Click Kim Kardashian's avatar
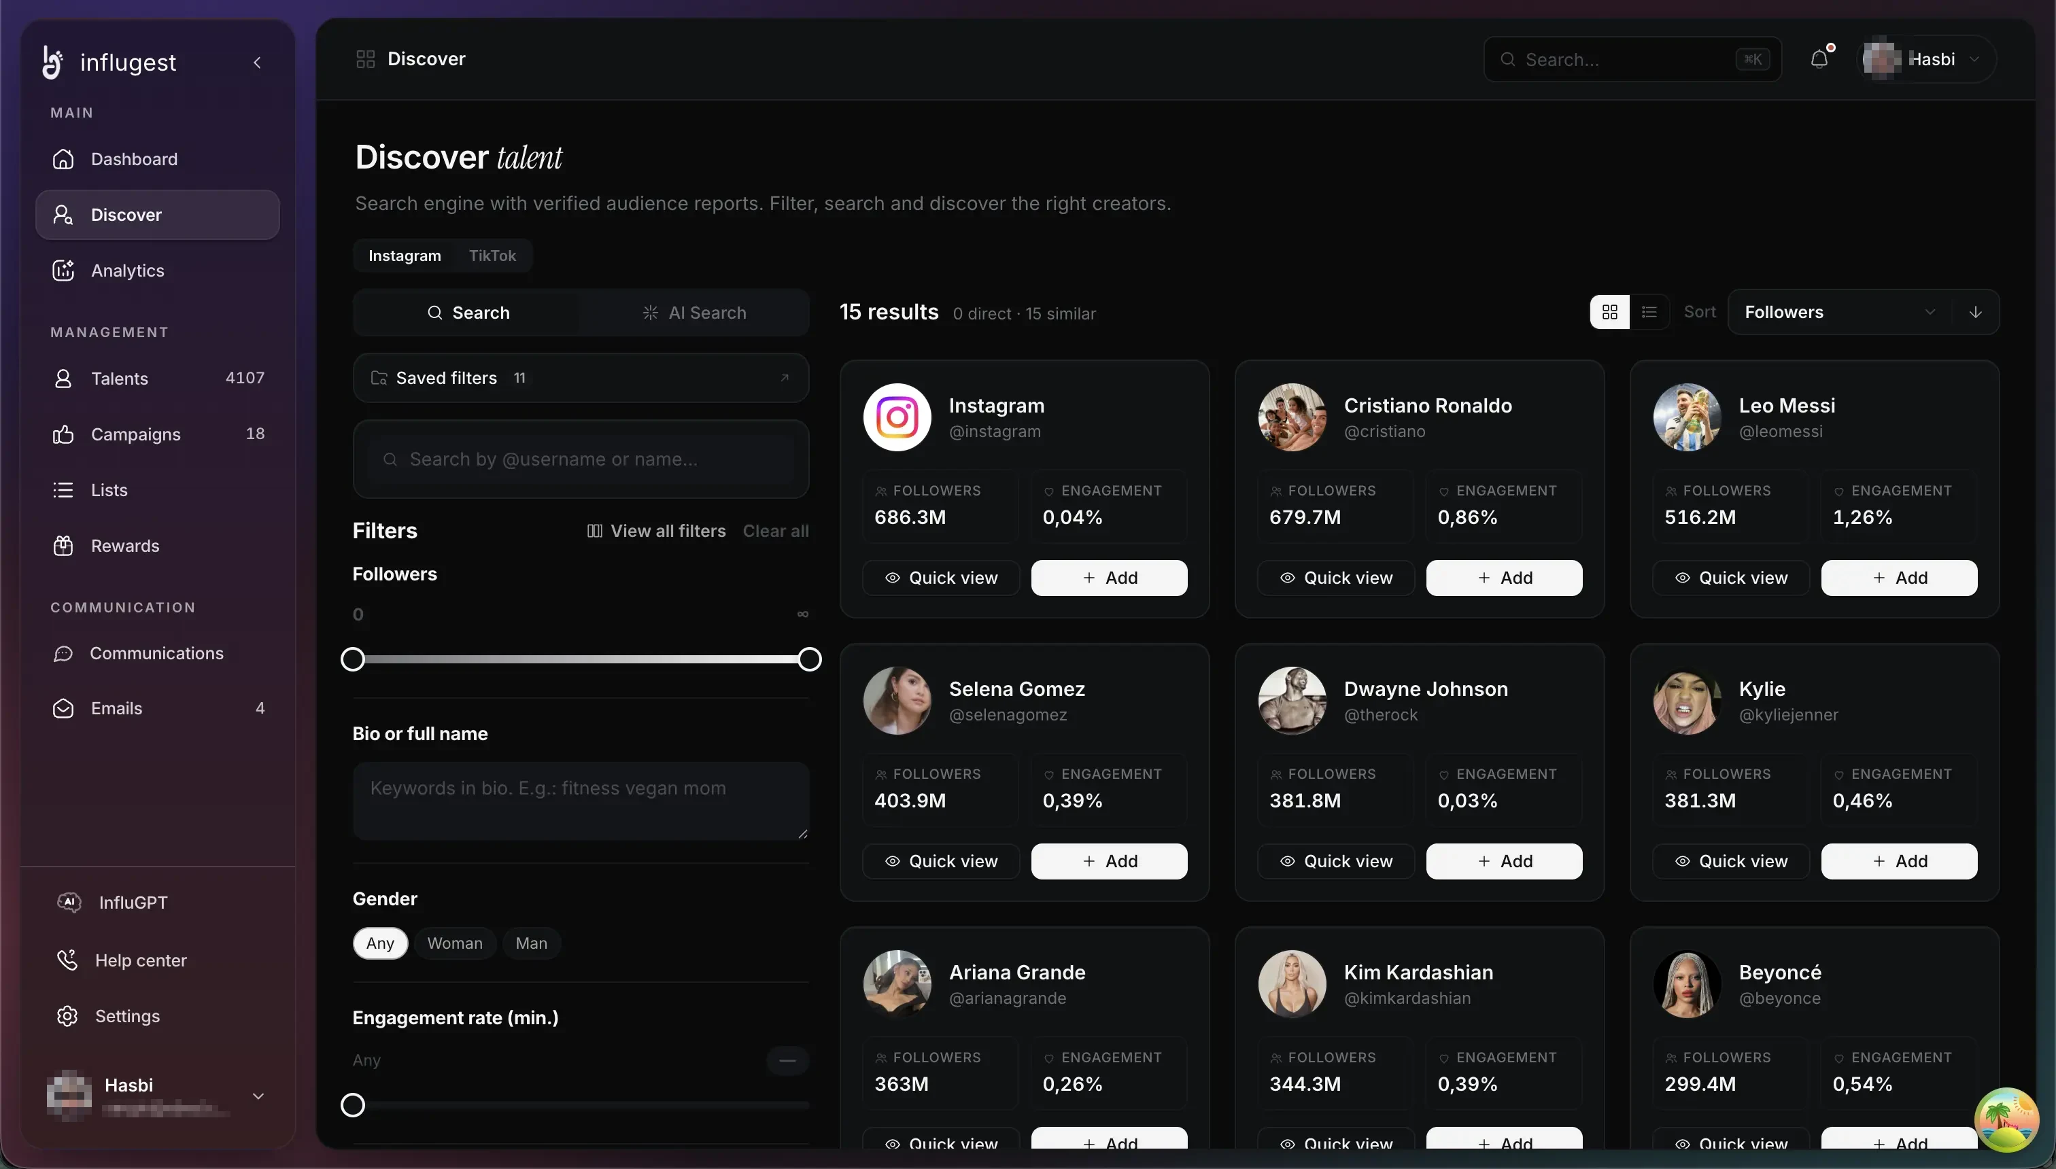Viewport: 2056px width, 1169px height. (1292, 984)
